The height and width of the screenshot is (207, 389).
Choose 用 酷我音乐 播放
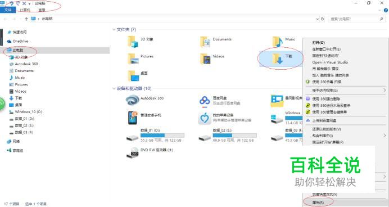pyautogui.click(x=325, y=69)
